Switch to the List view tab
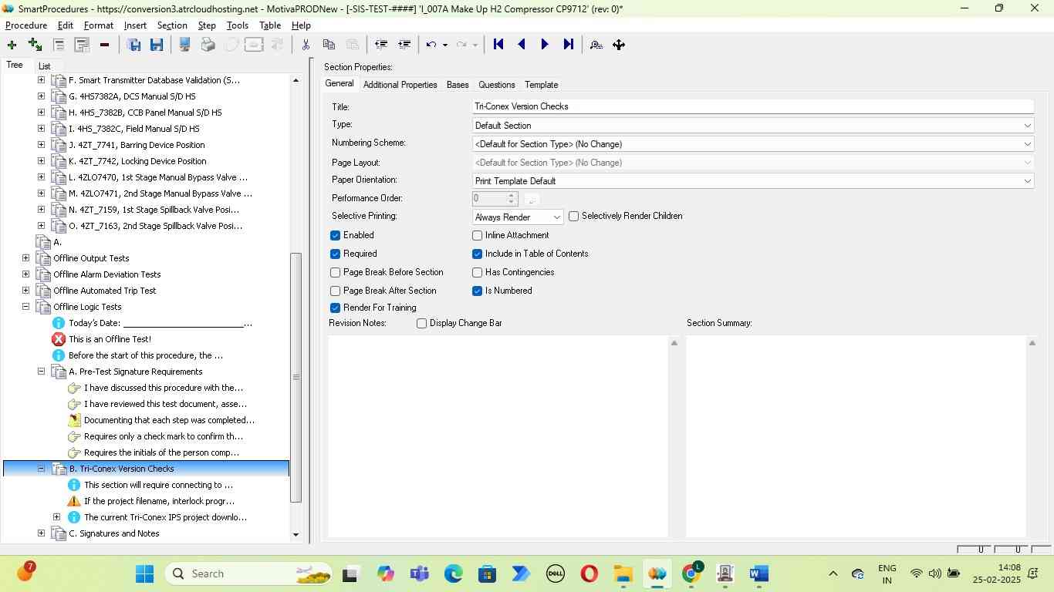Image resolution: width=1054 pixels, height=592 pixels. coord(45,66)
